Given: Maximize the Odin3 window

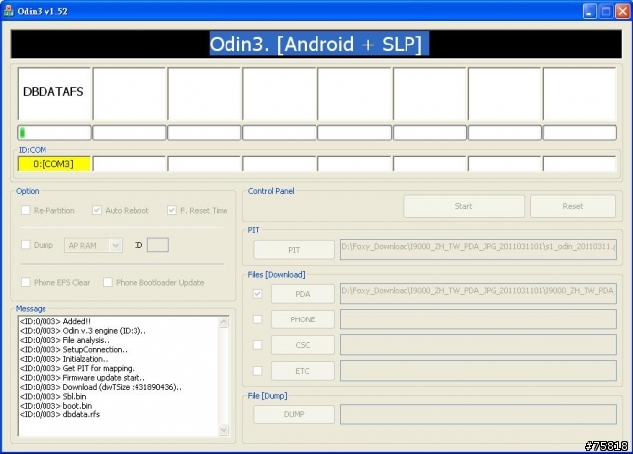Looking at the screenshot, I should [x=606, y=11].
